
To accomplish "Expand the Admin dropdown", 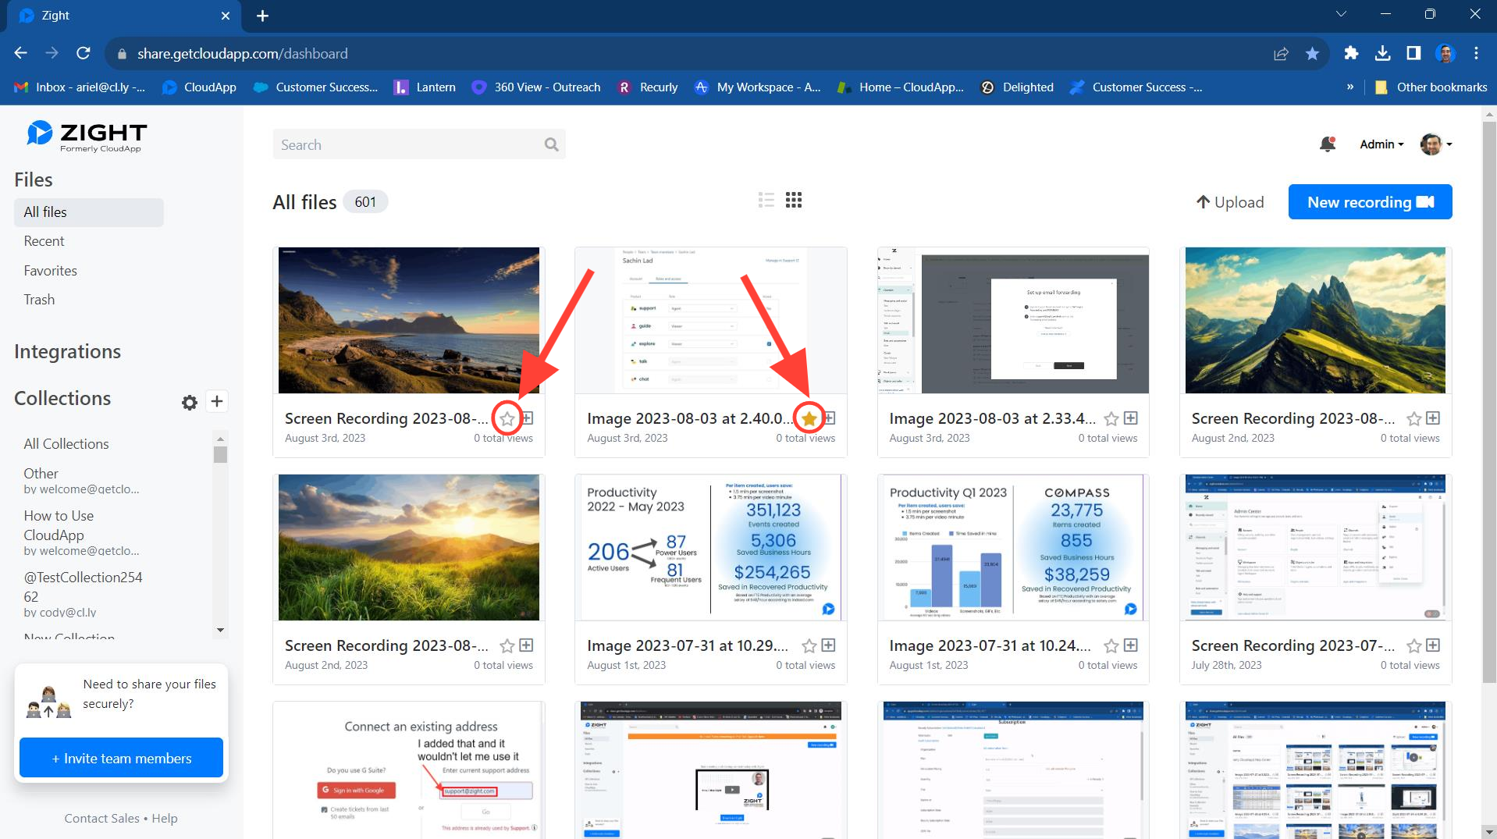I will [1381, 144].
